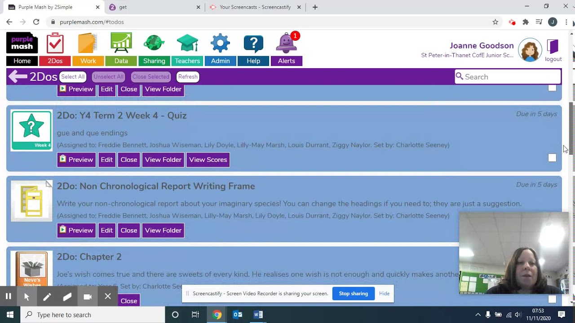Reload the page in Chrome
This screenshot has height=323, width=575.
(36, 22)
